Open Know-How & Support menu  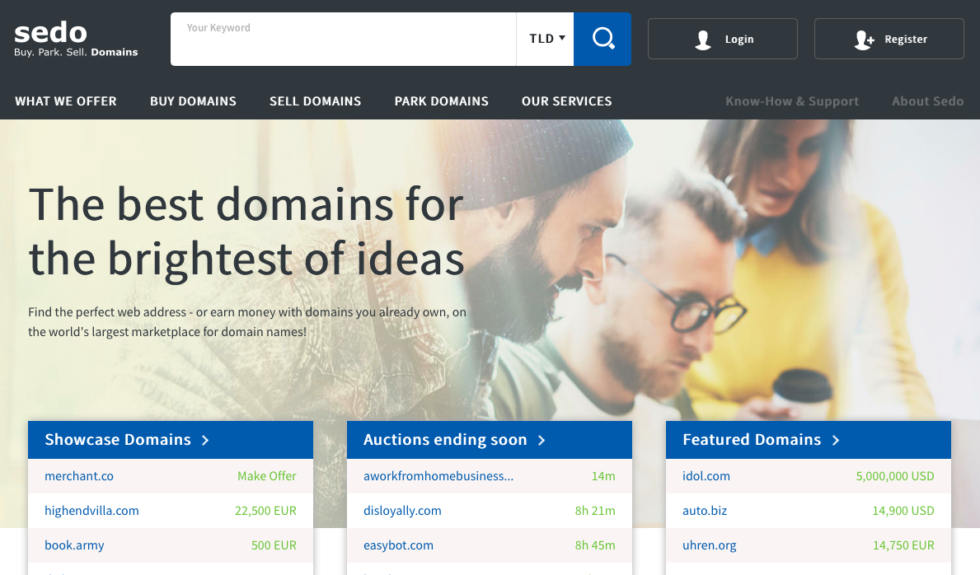[792, 101]
